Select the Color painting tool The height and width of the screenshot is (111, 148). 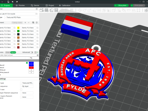(124, 10)
